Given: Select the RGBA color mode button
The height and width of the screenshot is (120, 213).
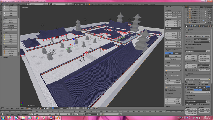Looking at the screenshot, I should [x=208, y=87].
